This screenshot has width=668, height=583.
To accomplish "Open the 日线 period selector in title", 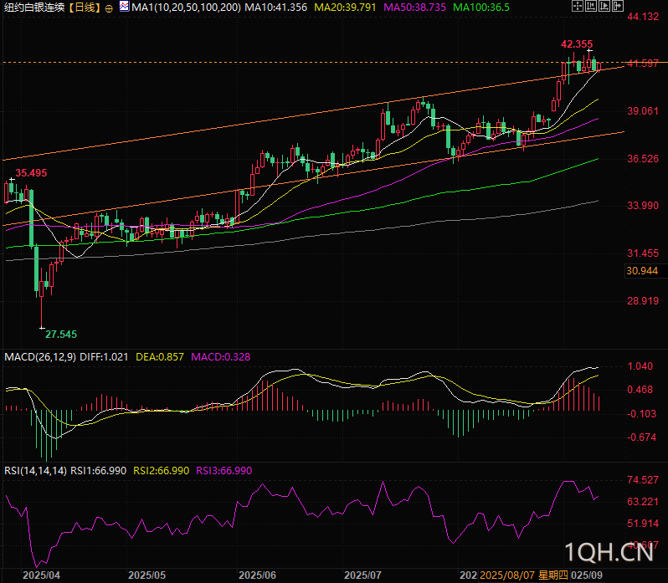I will 84,8.
